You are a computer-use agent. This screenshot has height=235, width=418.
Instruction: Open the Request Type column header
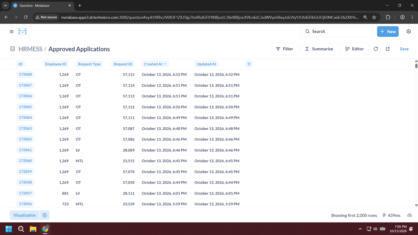89,64
